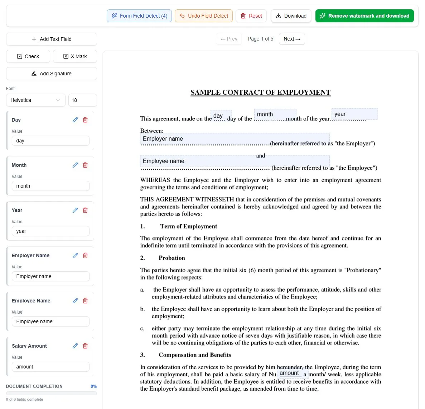Edit the Month field with pencil icon
Image resolution: width=425 pixels, height=409 pixels.
tap(75, 165)
